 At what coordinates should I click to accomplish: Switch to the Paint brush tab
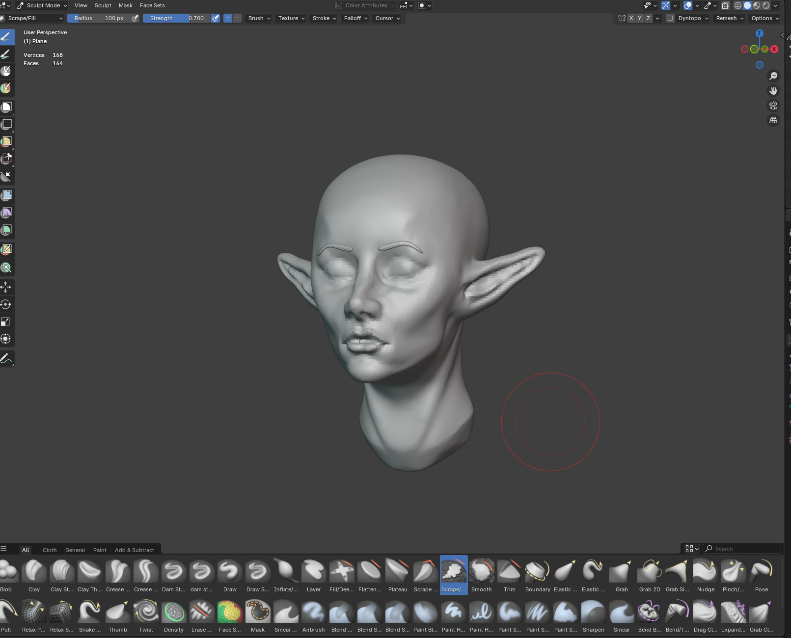100,550
